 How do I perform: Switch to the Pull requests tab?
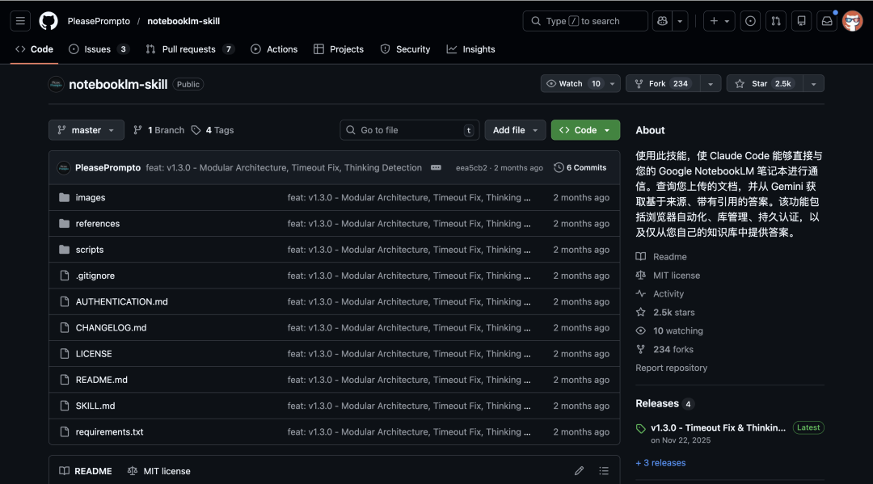[189, 48]
